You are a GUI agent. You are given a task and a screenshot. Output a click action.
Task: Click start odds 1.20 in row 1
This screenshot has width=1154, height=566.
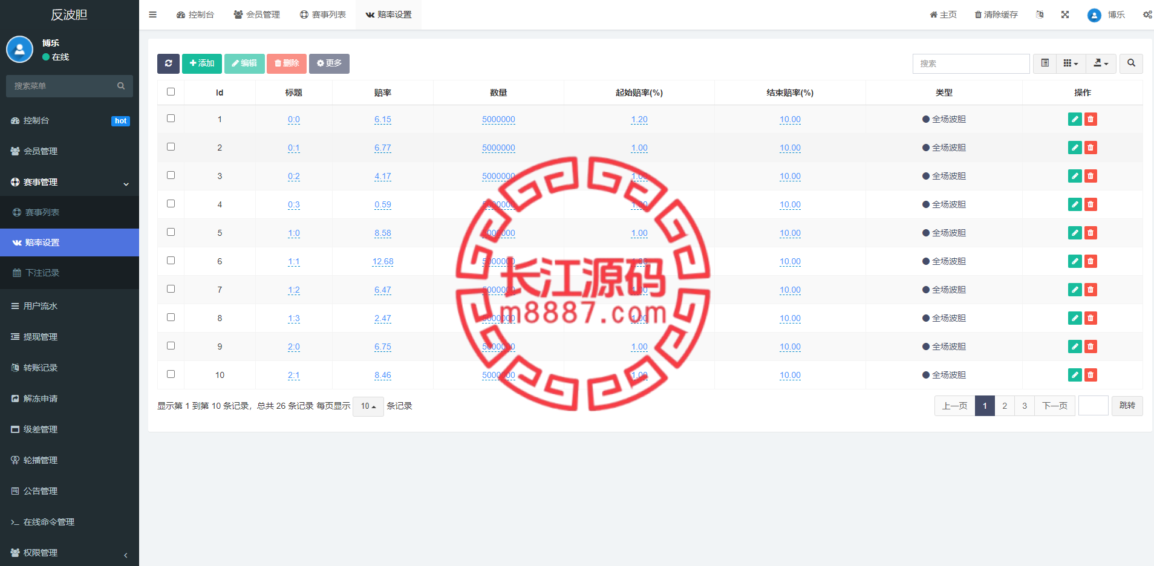coord(639,119)
